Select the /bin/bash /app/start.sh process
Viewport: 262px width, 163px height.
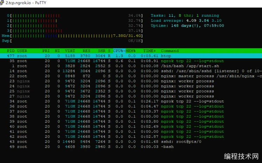click(105, 66)
